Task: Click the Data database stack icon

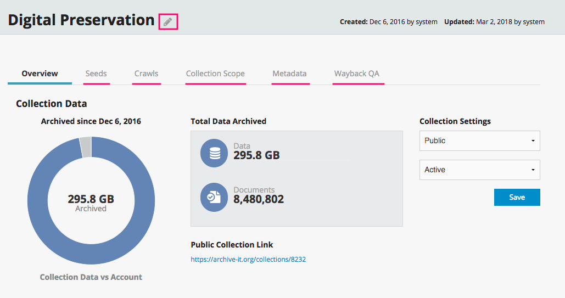Action: (x=214, y=153)
